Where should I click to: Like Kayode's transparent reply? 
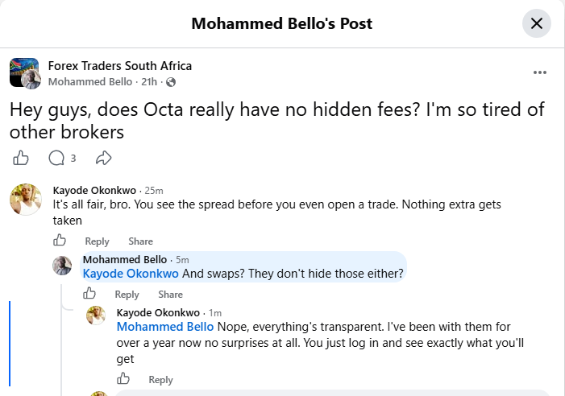pyautogui.click(x=123, y=378)
